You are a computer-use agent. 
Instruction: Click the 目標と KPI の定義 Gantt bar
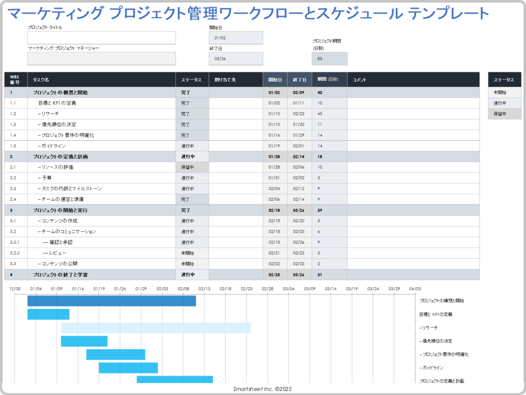[48, 314]
